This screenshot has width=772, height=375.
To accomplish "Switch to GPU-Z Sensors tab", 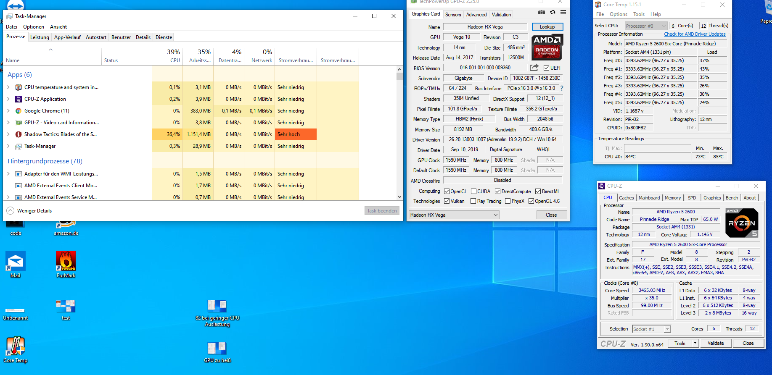I will [453, 15].
